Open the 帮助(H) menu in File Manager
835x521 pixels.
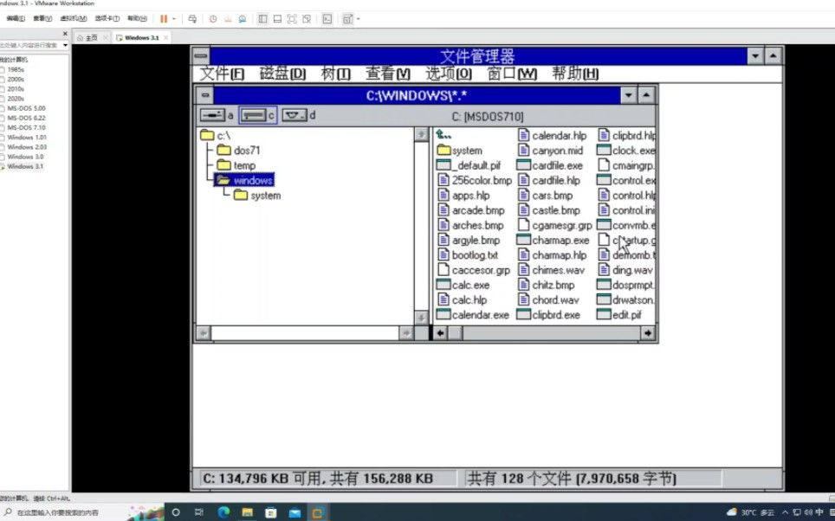[x=575, y=74]
